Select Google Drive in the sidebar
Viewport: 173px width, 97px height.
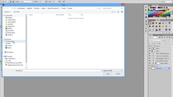tap(10, 26)
